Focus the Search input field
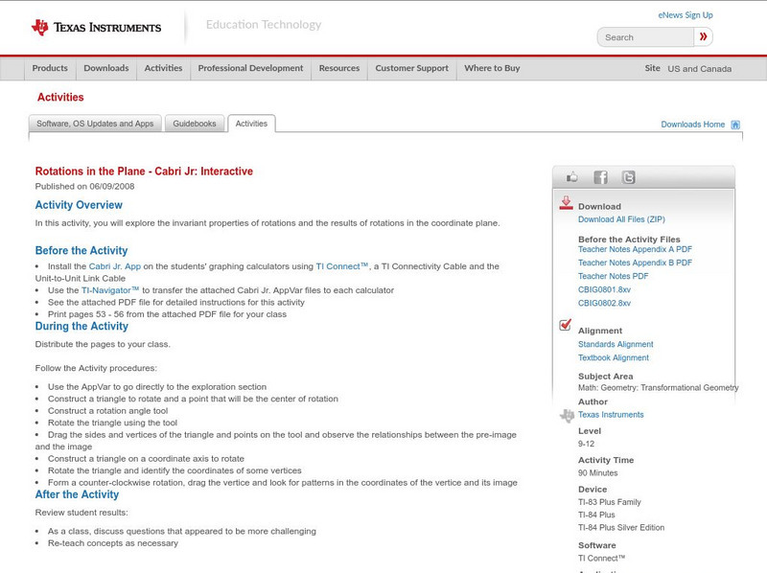The width and height of the screenshot is (767, 573). coord(645,37)
